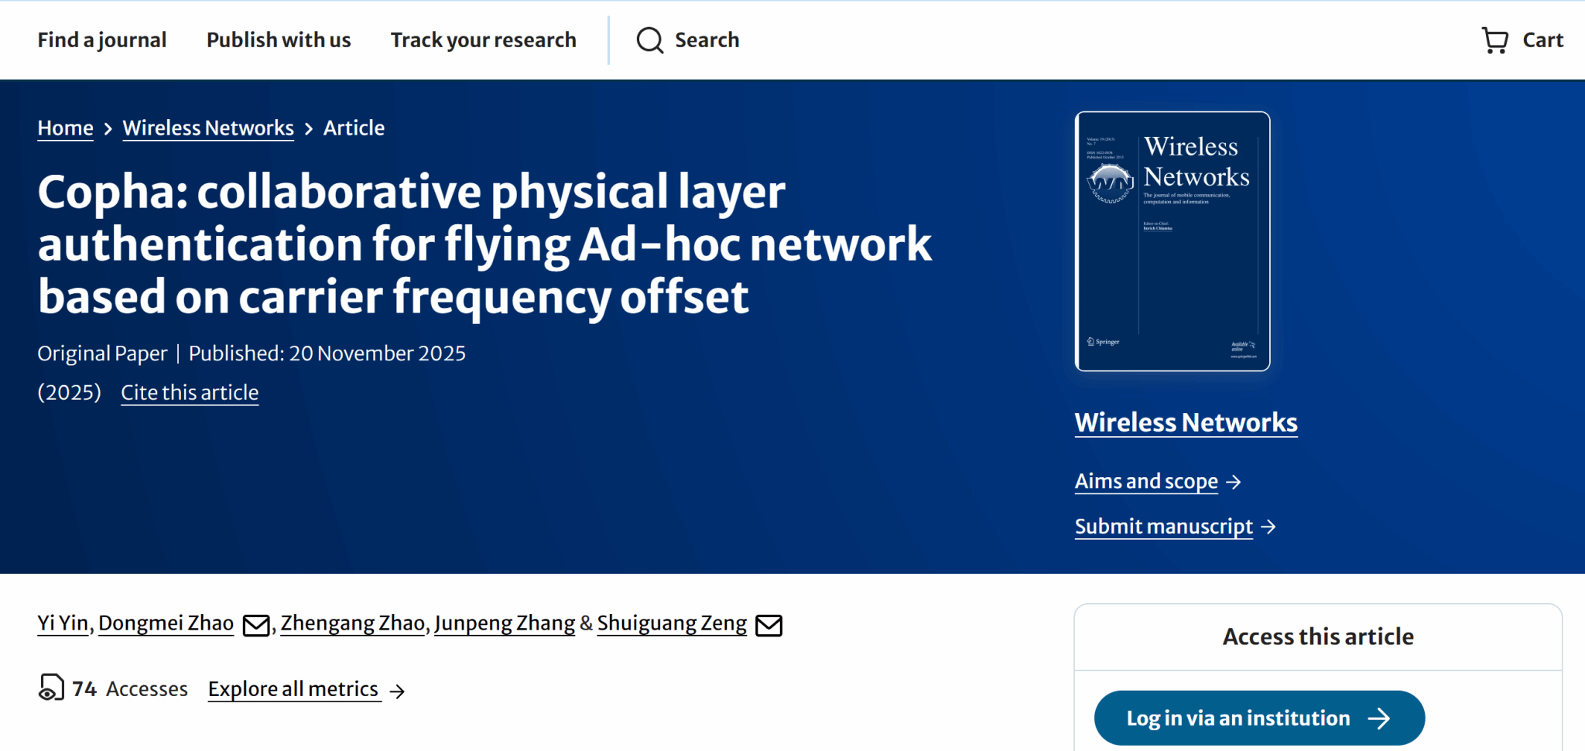Click arrow icon next to Submit manuscript
Screen dimensions: 1585x751
(x=1268, y=527)
